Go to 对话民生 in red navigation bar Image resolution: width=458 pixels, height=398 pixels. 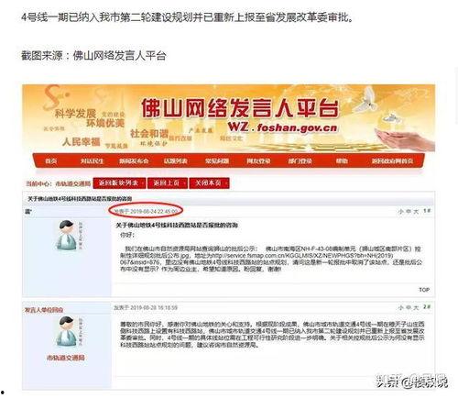tap(92, 160)
